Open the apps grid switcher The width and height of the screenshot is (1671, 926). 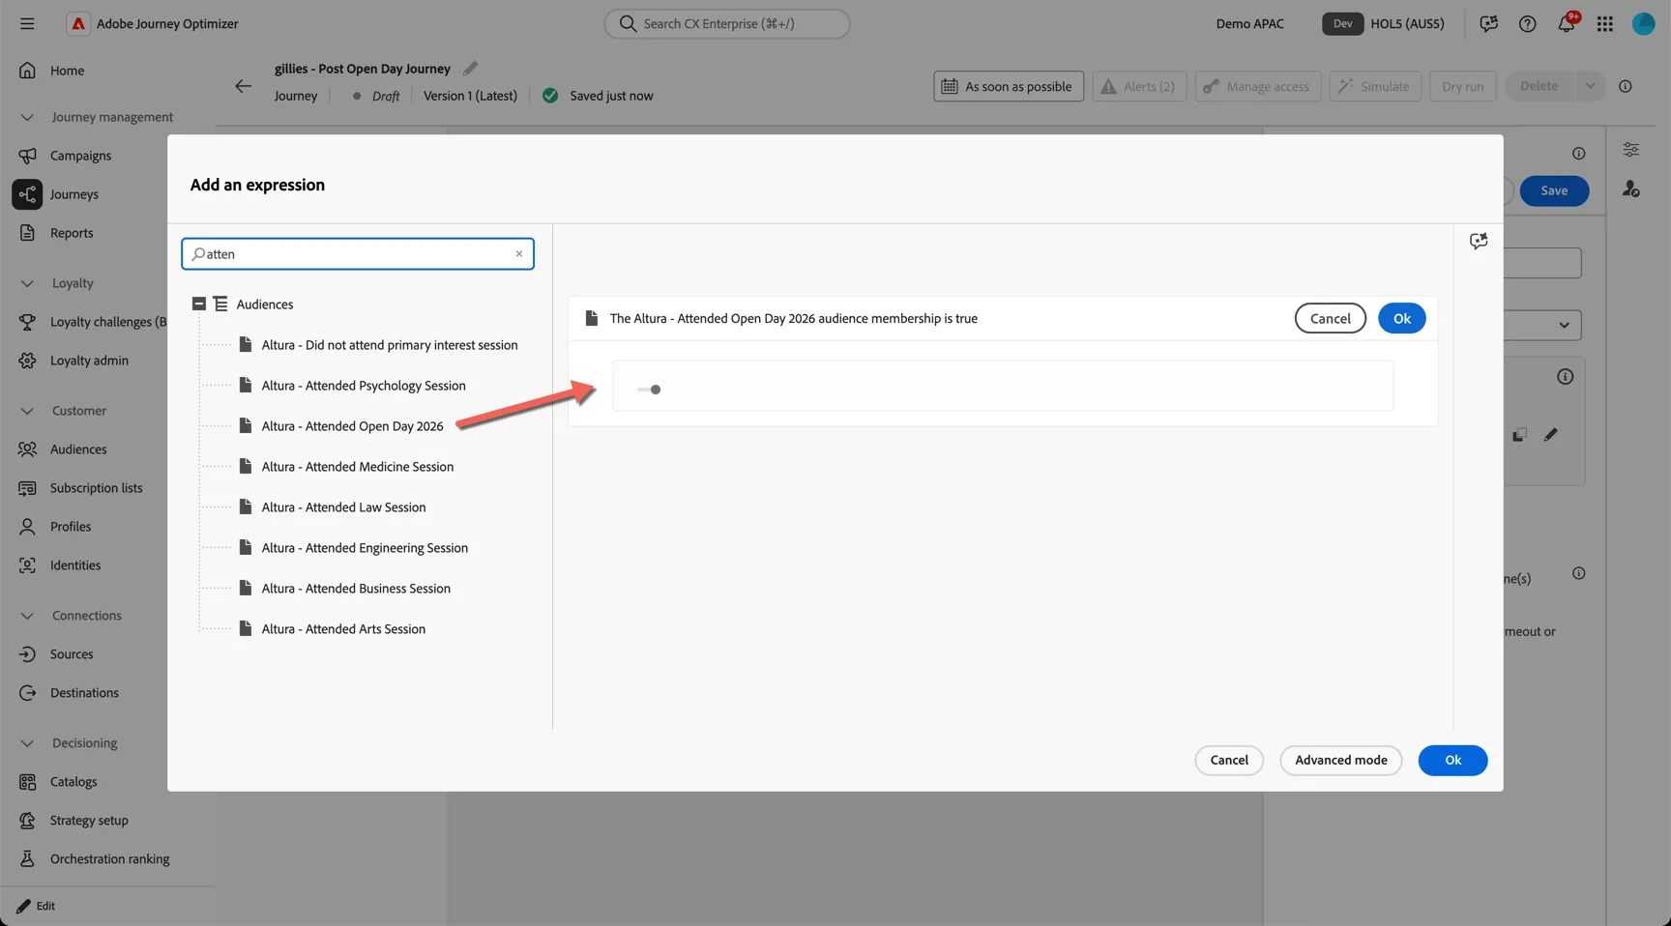(1604, 23)
